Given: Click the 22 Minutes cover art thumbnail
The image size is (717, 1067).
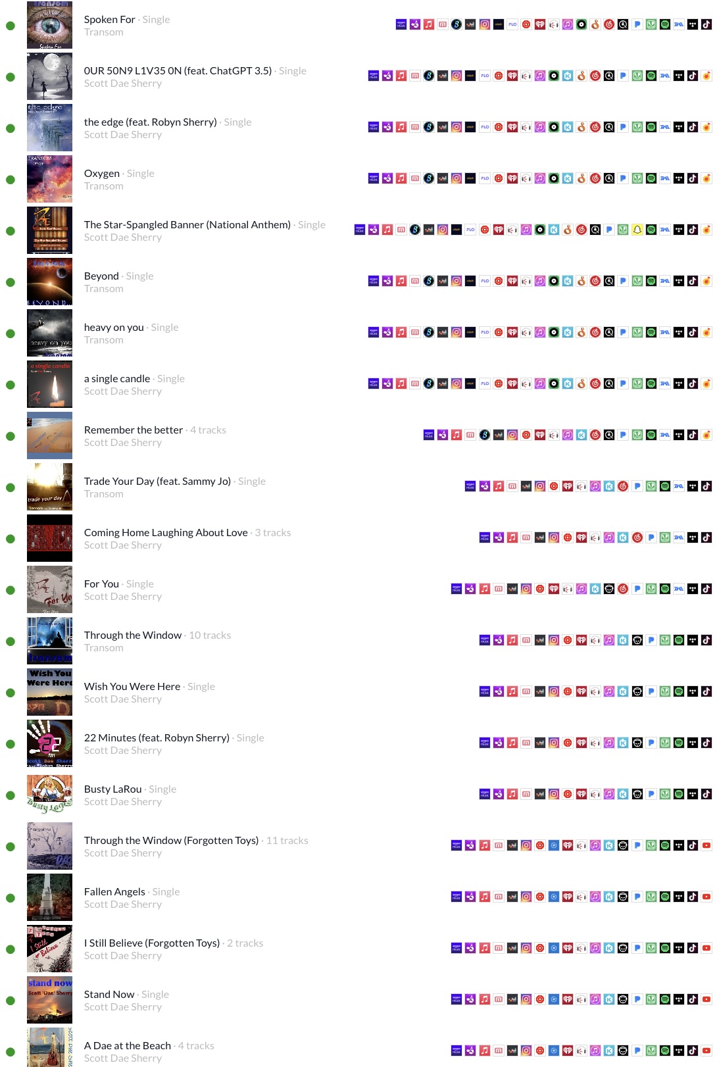Looking at the screenshot, I should coord(49,743).
